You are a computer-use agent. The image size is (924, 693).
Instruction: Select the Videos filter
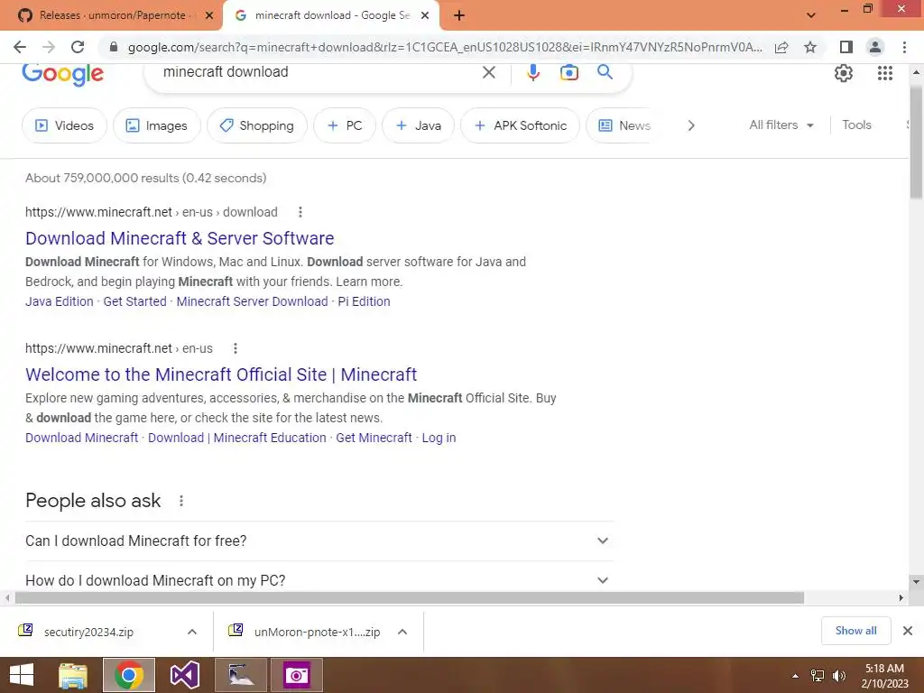[64, 125]
